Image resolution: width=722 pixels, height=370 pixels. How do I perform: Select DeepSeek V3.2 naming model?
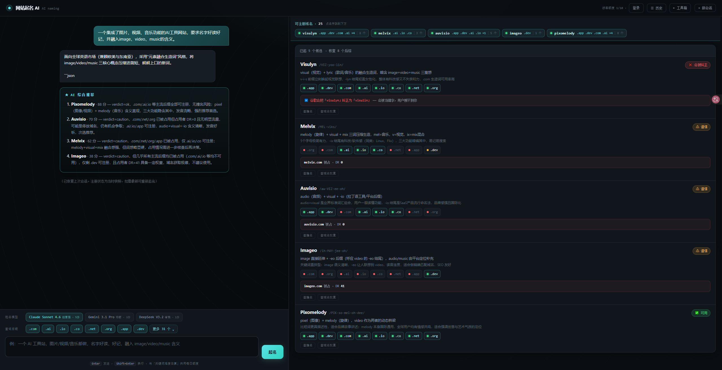pos(159,317)
